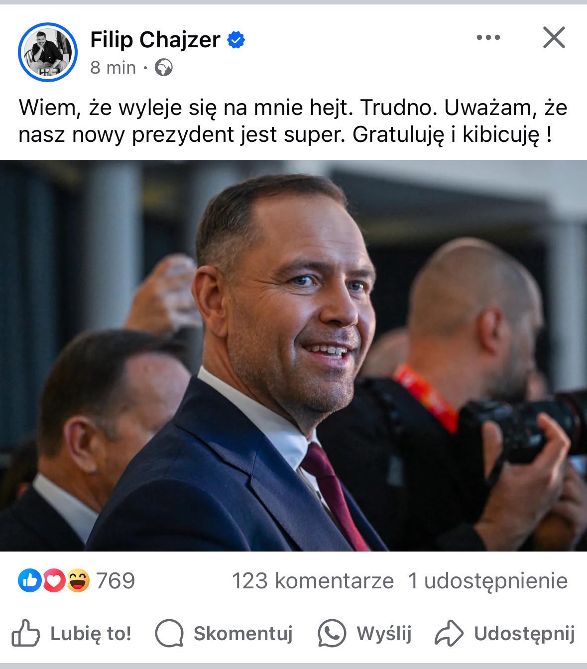The width and height of the screenshot is (587, 669).
Task: Open the 1 udostępnienie shares list
Action: pos(488,581)
